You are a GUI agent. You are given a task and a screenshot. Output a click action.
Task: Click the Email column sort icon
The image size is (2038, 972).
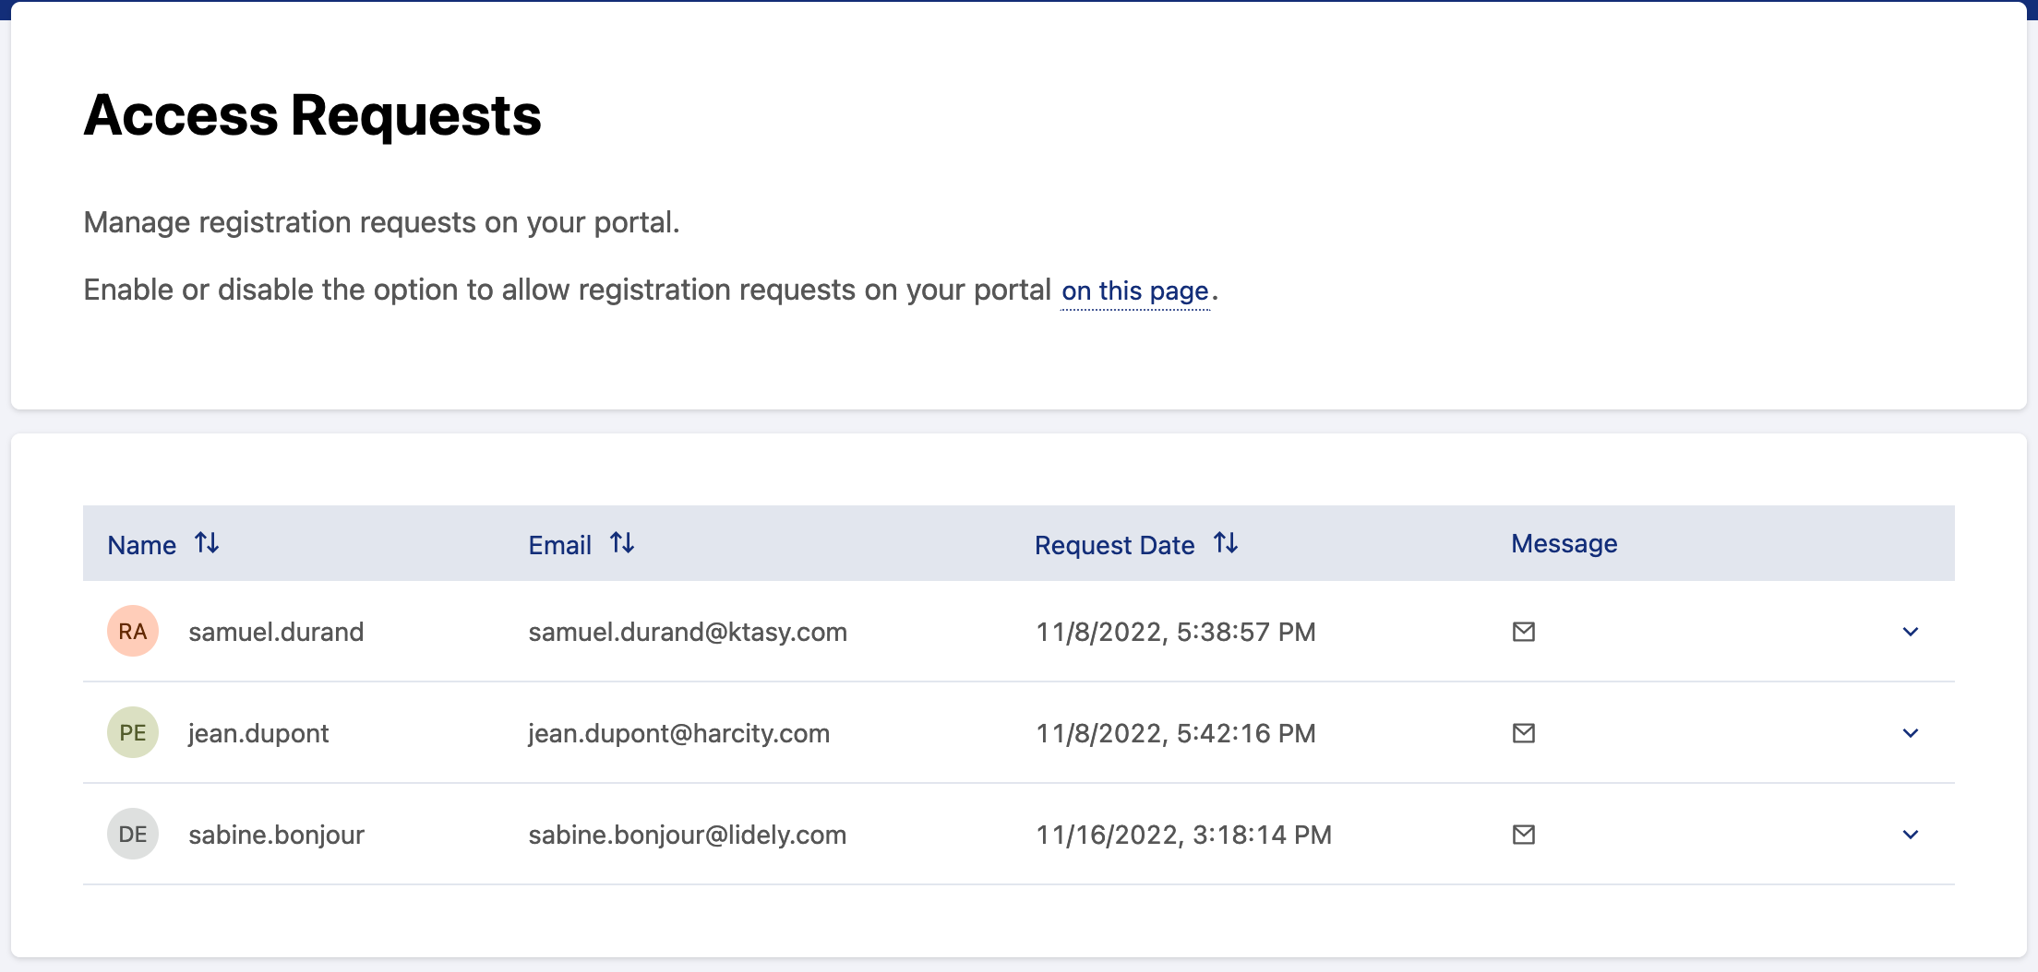(x=622, y=543)
